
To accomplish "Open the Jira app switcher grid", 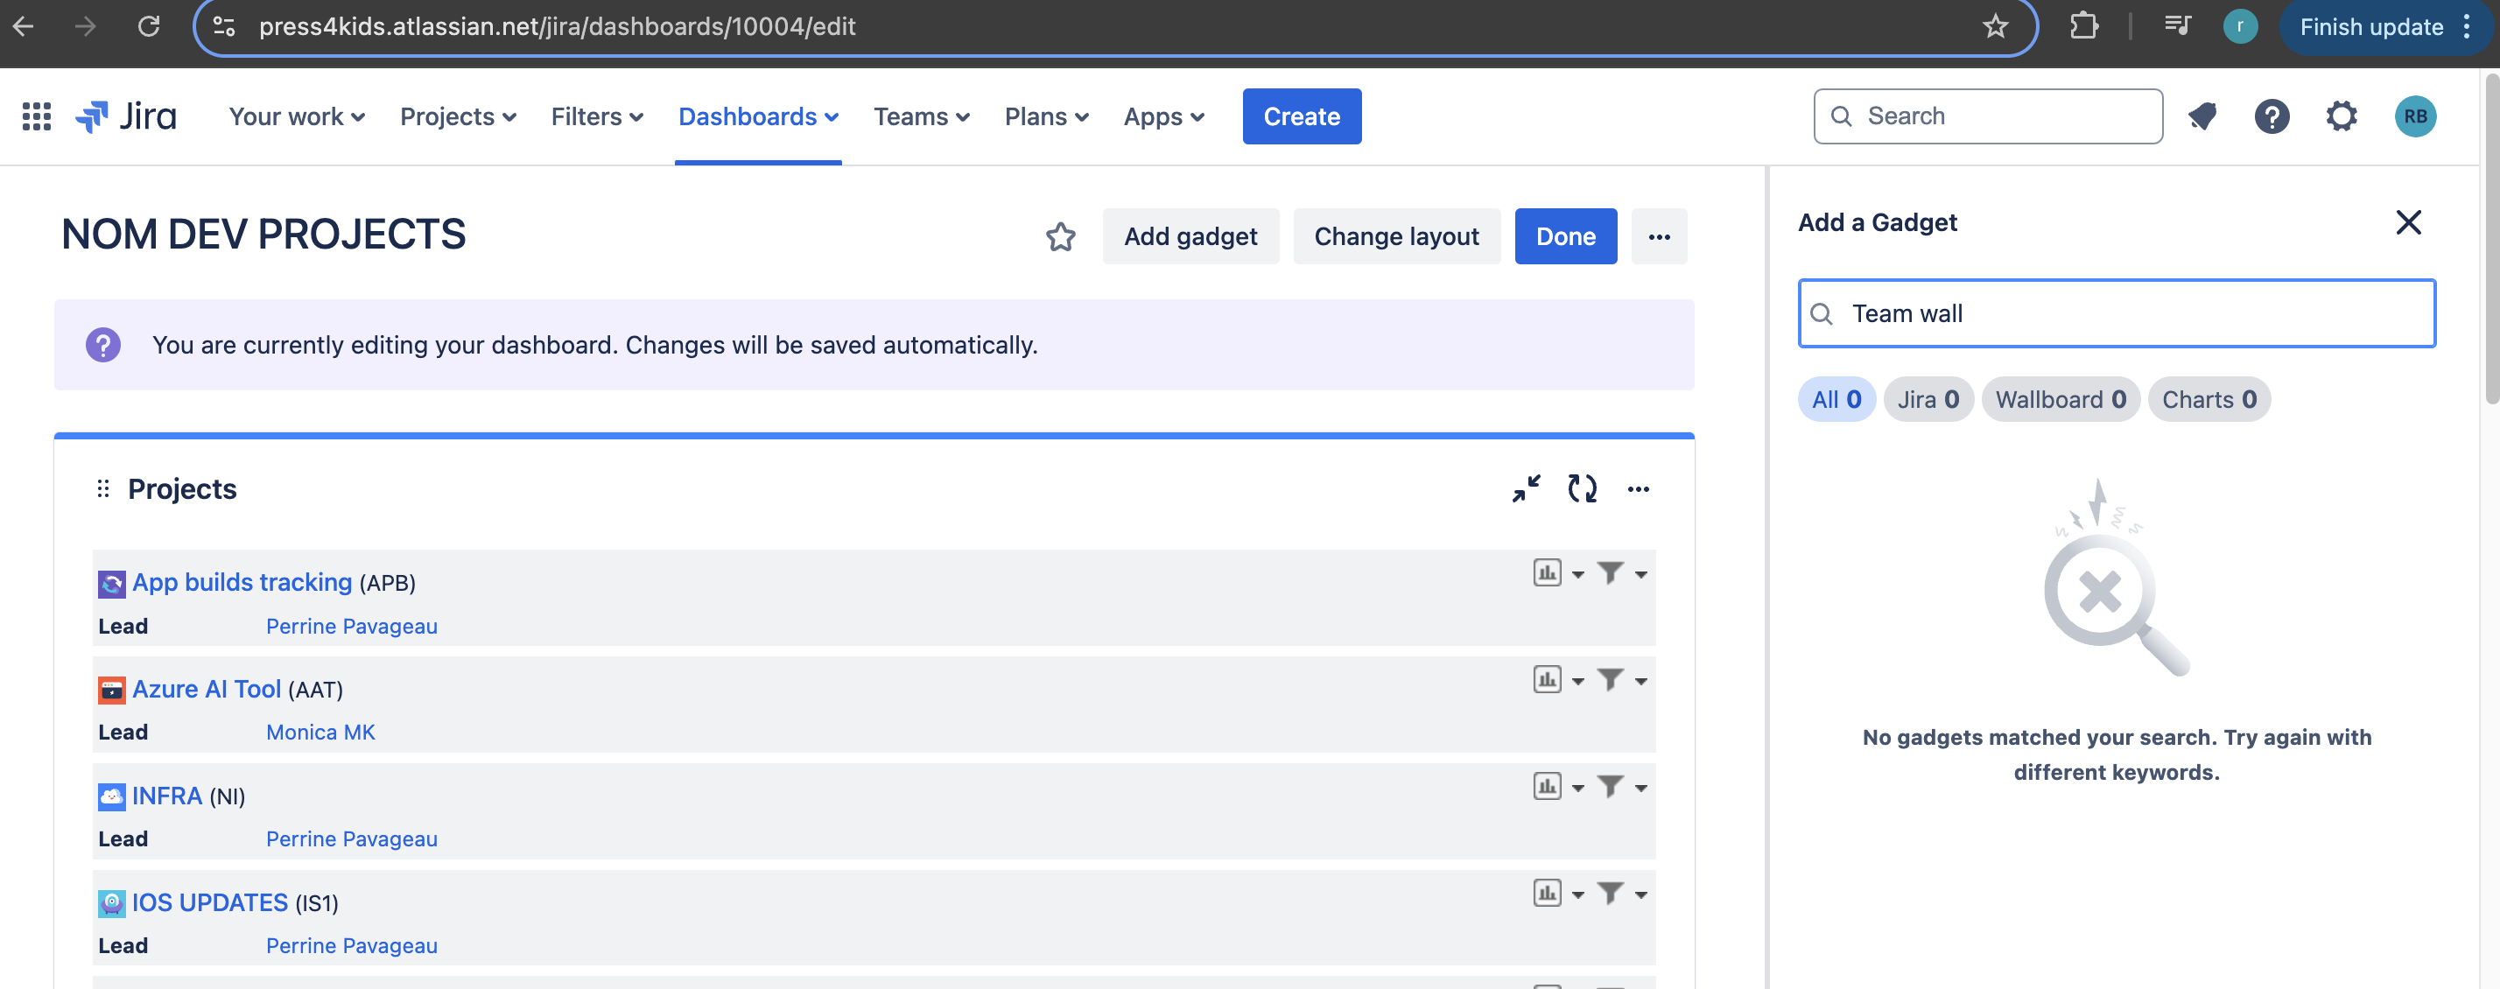I will point(36,116).
